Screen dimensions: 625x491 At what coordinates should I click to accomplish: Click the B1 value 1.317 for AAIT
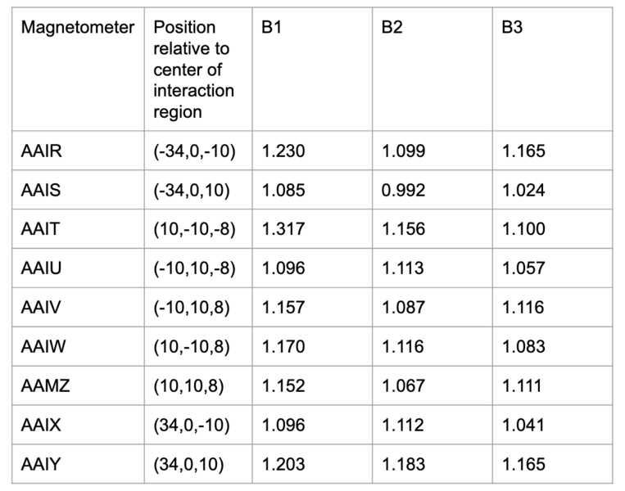[283, 230]
